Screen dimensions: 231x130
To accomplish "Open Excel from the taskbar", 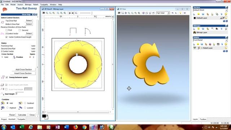I will click(x=22, y=127).
